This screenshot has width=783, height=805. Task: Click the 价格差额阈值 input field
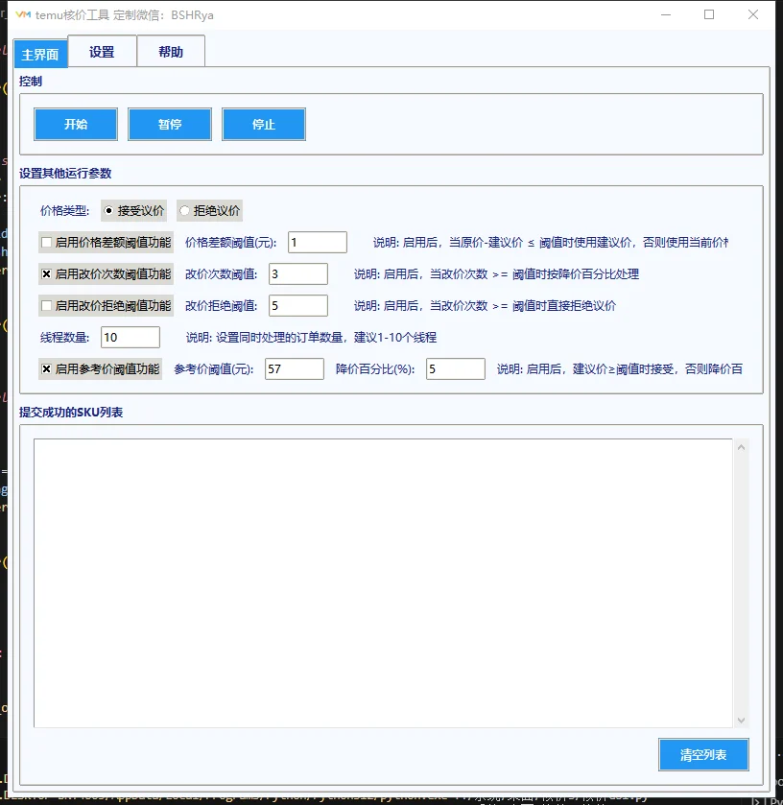pyautogui.click(x=317, y=242)
